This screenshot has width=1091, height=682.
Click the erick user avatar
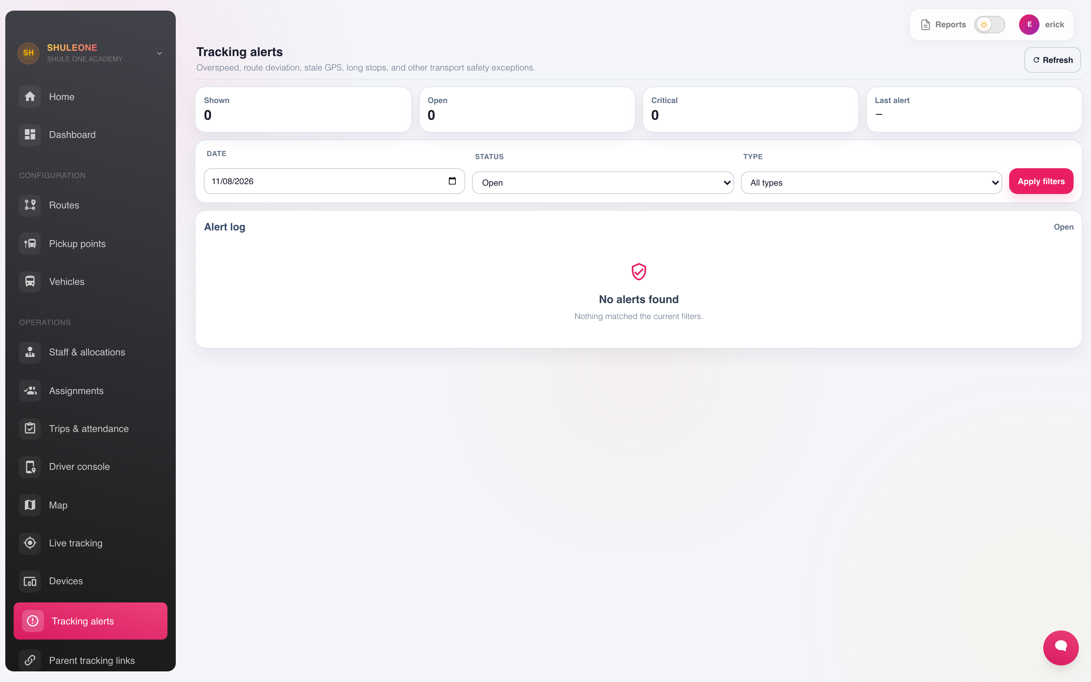click(x=1029, y=24)
